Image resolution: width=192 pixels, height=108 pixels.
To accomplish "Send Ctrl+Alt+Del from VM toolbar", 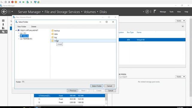I will (x=2, y=2).
